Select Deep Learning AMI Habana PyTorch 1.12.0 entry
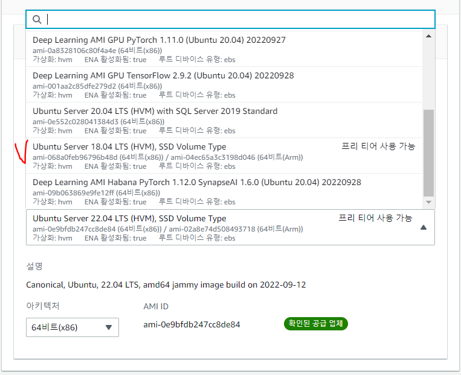This screenshot has width=461, height=375. coord(224,191)
